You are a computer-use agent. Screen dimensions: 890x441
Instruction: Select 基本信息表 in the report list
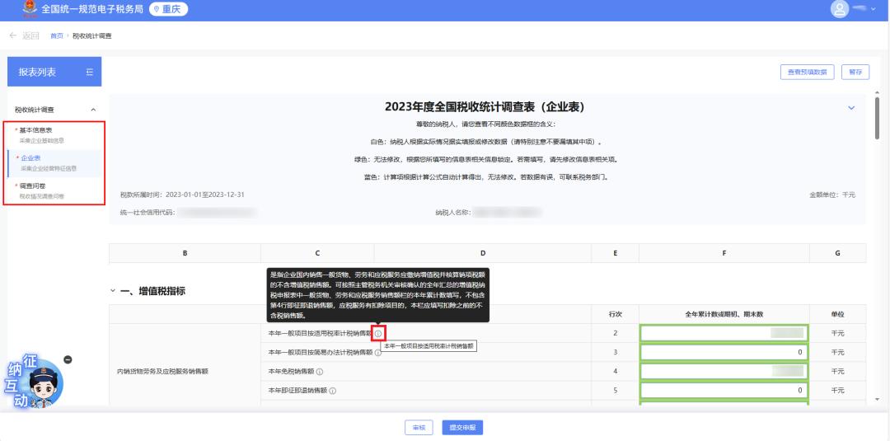pyautogui.click(x=36, y=130)
